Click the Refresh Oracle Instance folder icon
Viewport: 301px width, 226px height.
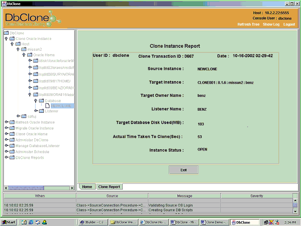[12, 122]
